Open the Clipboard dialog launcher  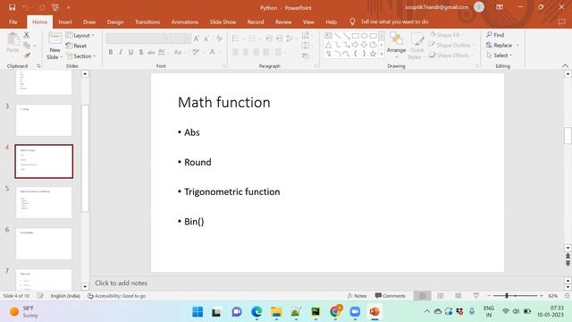(x=38, y=66)
